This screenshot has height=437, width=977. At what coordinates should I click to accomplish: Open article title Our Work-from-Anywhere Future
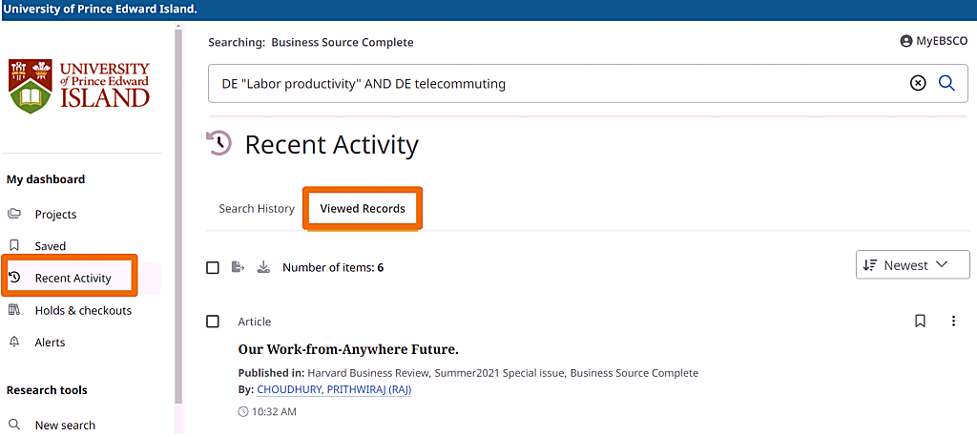point(348,349)
